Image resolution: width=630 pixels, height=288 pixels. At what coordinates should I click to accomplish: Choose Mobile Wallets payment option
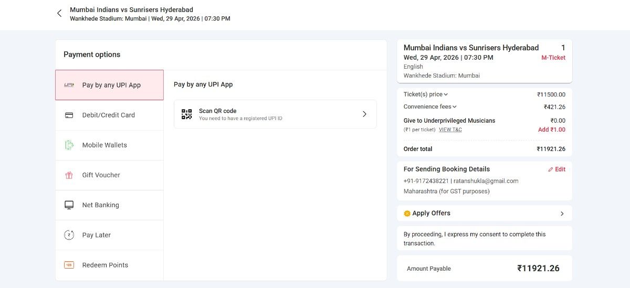pos(109,145)
